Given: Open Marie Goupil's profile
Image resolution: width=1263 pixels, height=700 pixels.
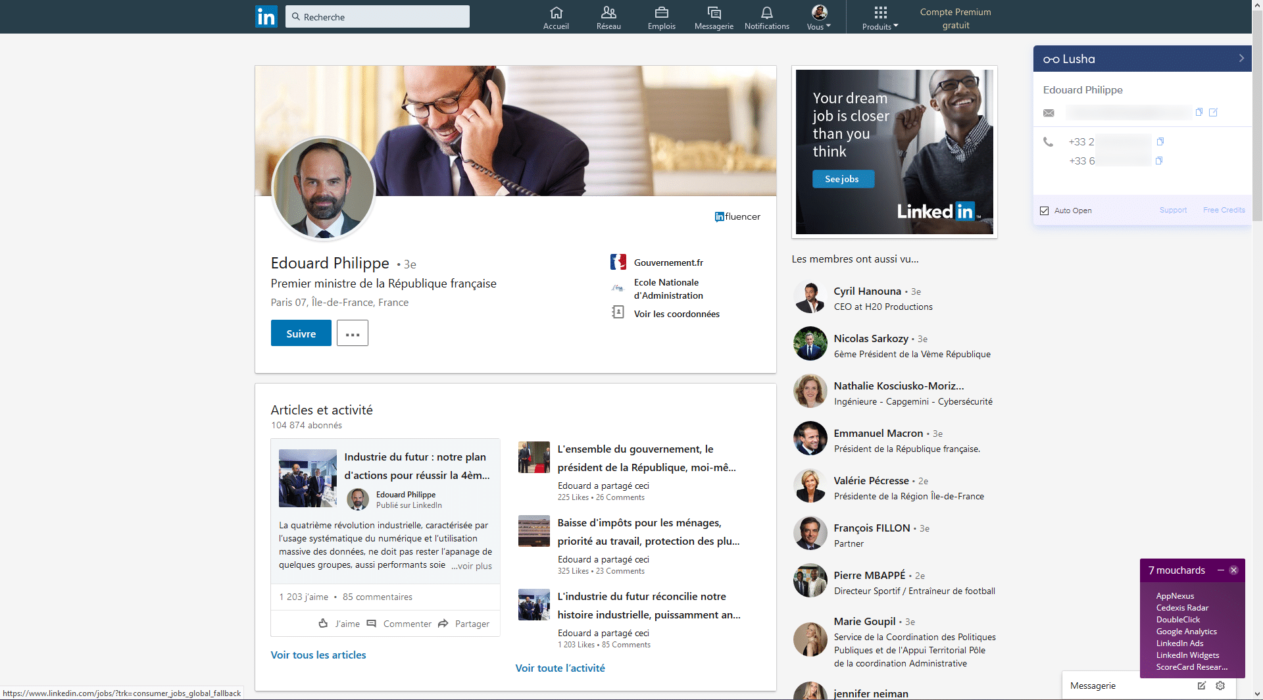Looking at the screenshot, I should pos(864,622).
